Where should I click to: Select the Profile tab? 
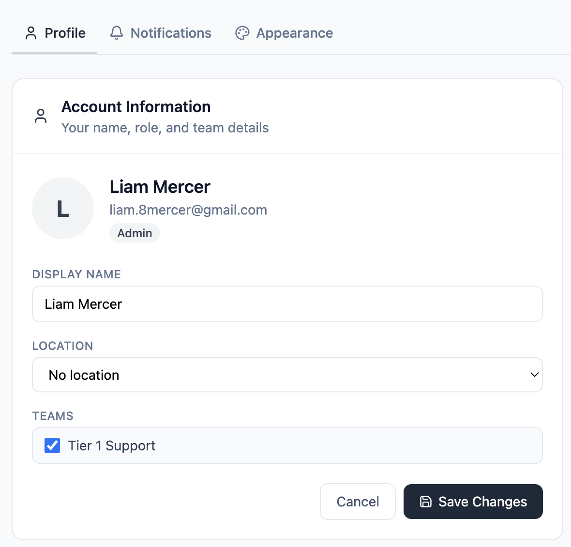pyautogui.click(x=55, y=33)
